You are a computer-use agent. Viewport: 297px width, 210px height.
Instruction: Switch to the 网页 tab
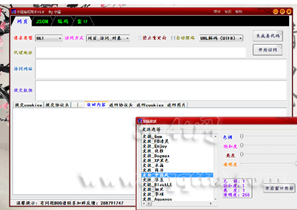click(22, 22)
